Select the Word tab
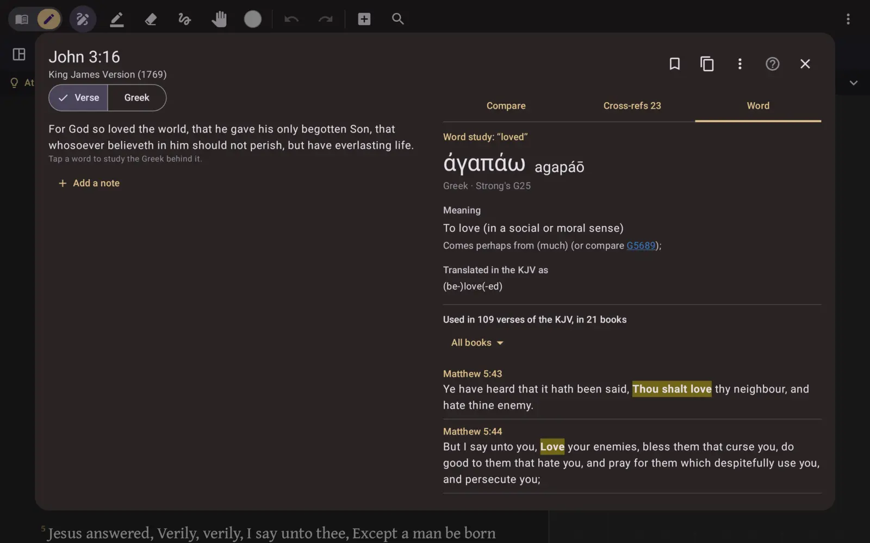Viewport: 870px width, 543px height. pyautogui.click(x=758, y=106)
